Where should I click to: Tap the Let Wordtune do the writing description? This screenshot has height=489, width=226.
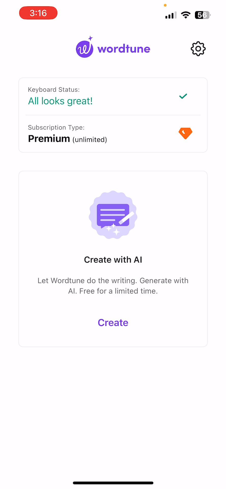(113, 286)
